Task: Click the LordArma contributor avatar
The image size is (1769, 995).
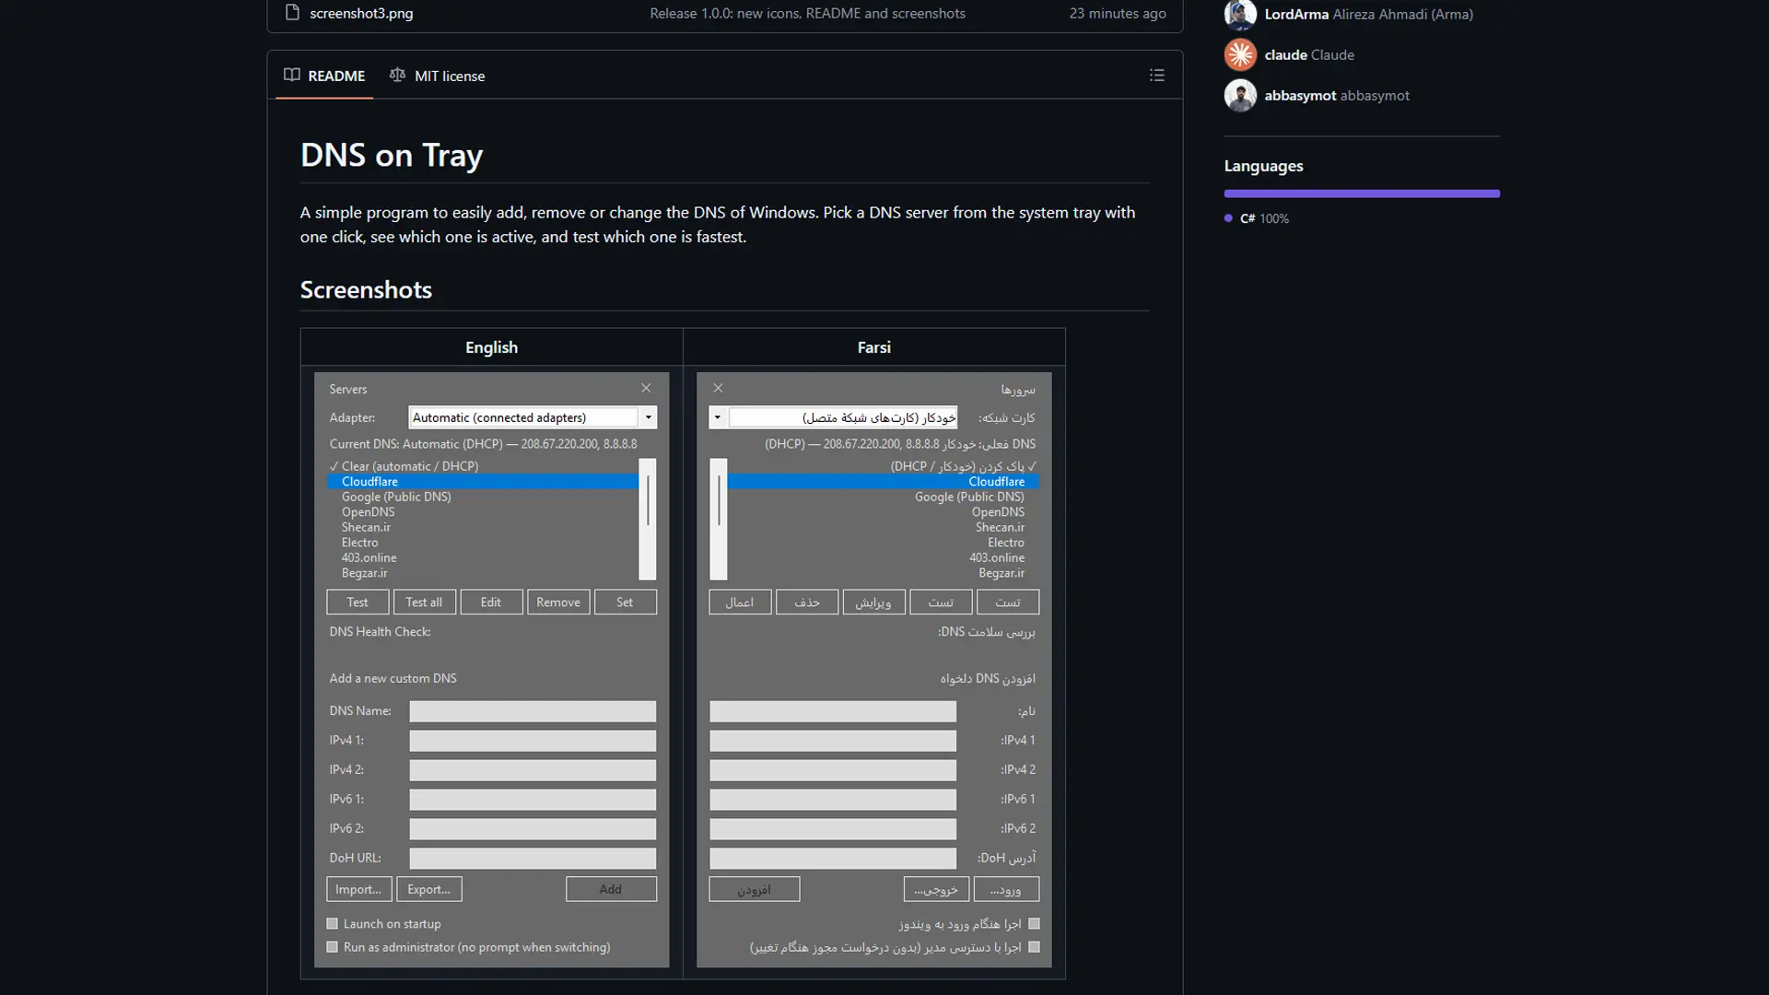Action: pyautogui.click(x=1240, y=14)
